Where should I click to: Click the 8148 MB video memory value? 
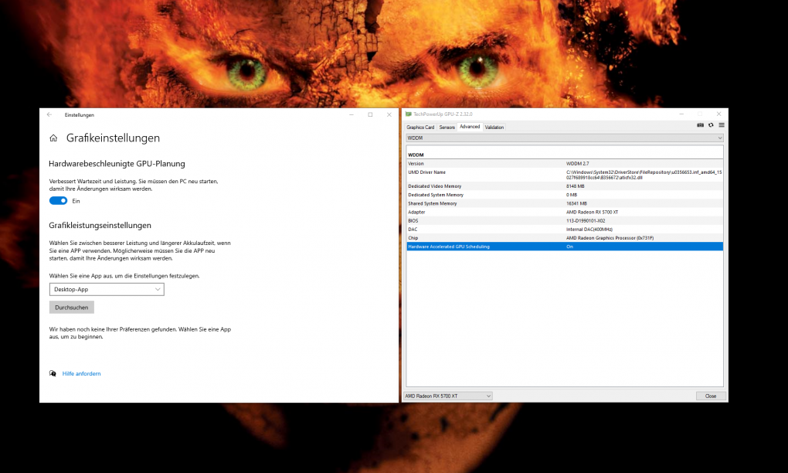(575, 186)
